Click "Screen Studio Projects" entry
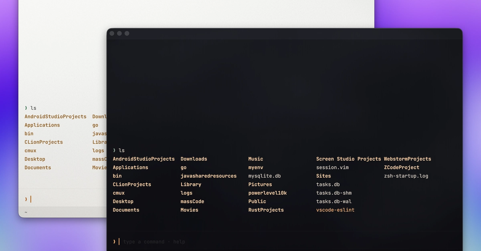The width and height of the screenshot is (481, 251). (348, 159)
